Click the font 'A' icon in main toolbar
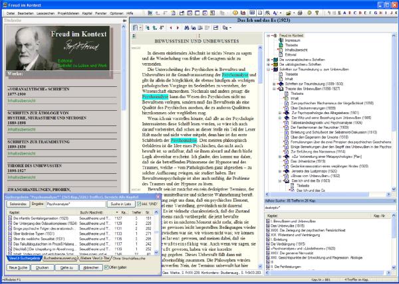399x284 pixels. (275, 13)
